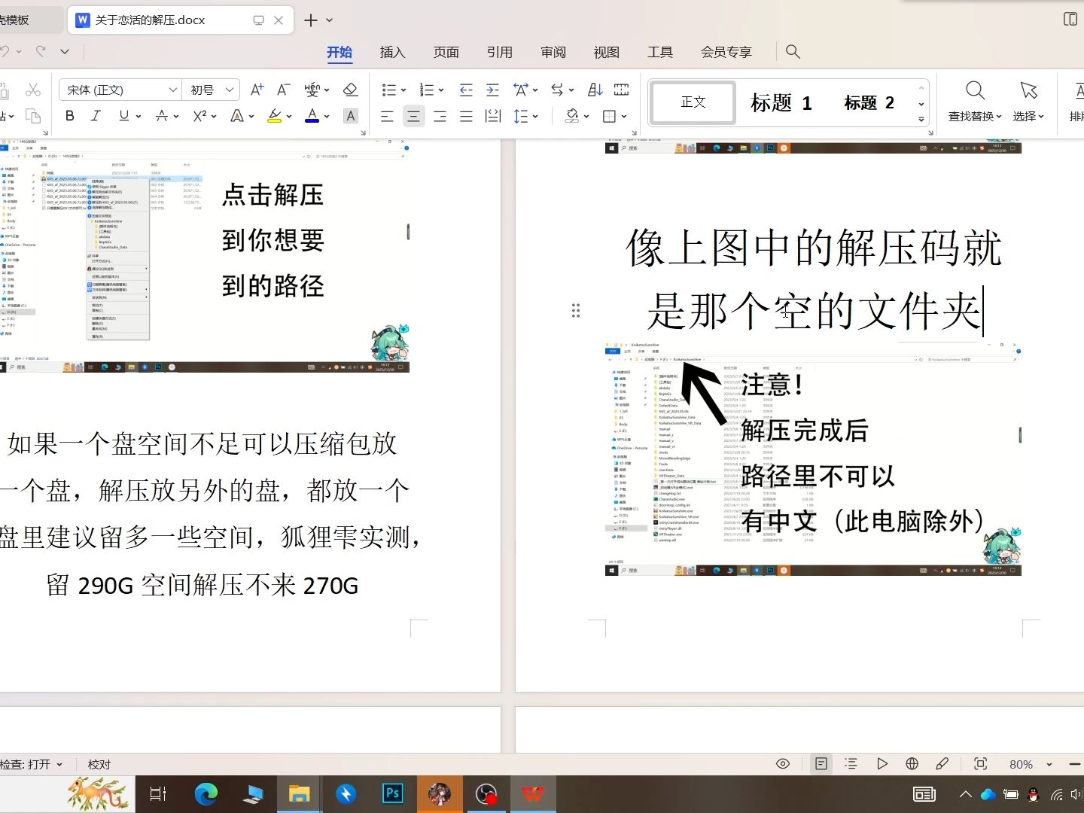Click 校对 in status bar
Viewport: 1084px width, 813px height.
pos(99,764)
